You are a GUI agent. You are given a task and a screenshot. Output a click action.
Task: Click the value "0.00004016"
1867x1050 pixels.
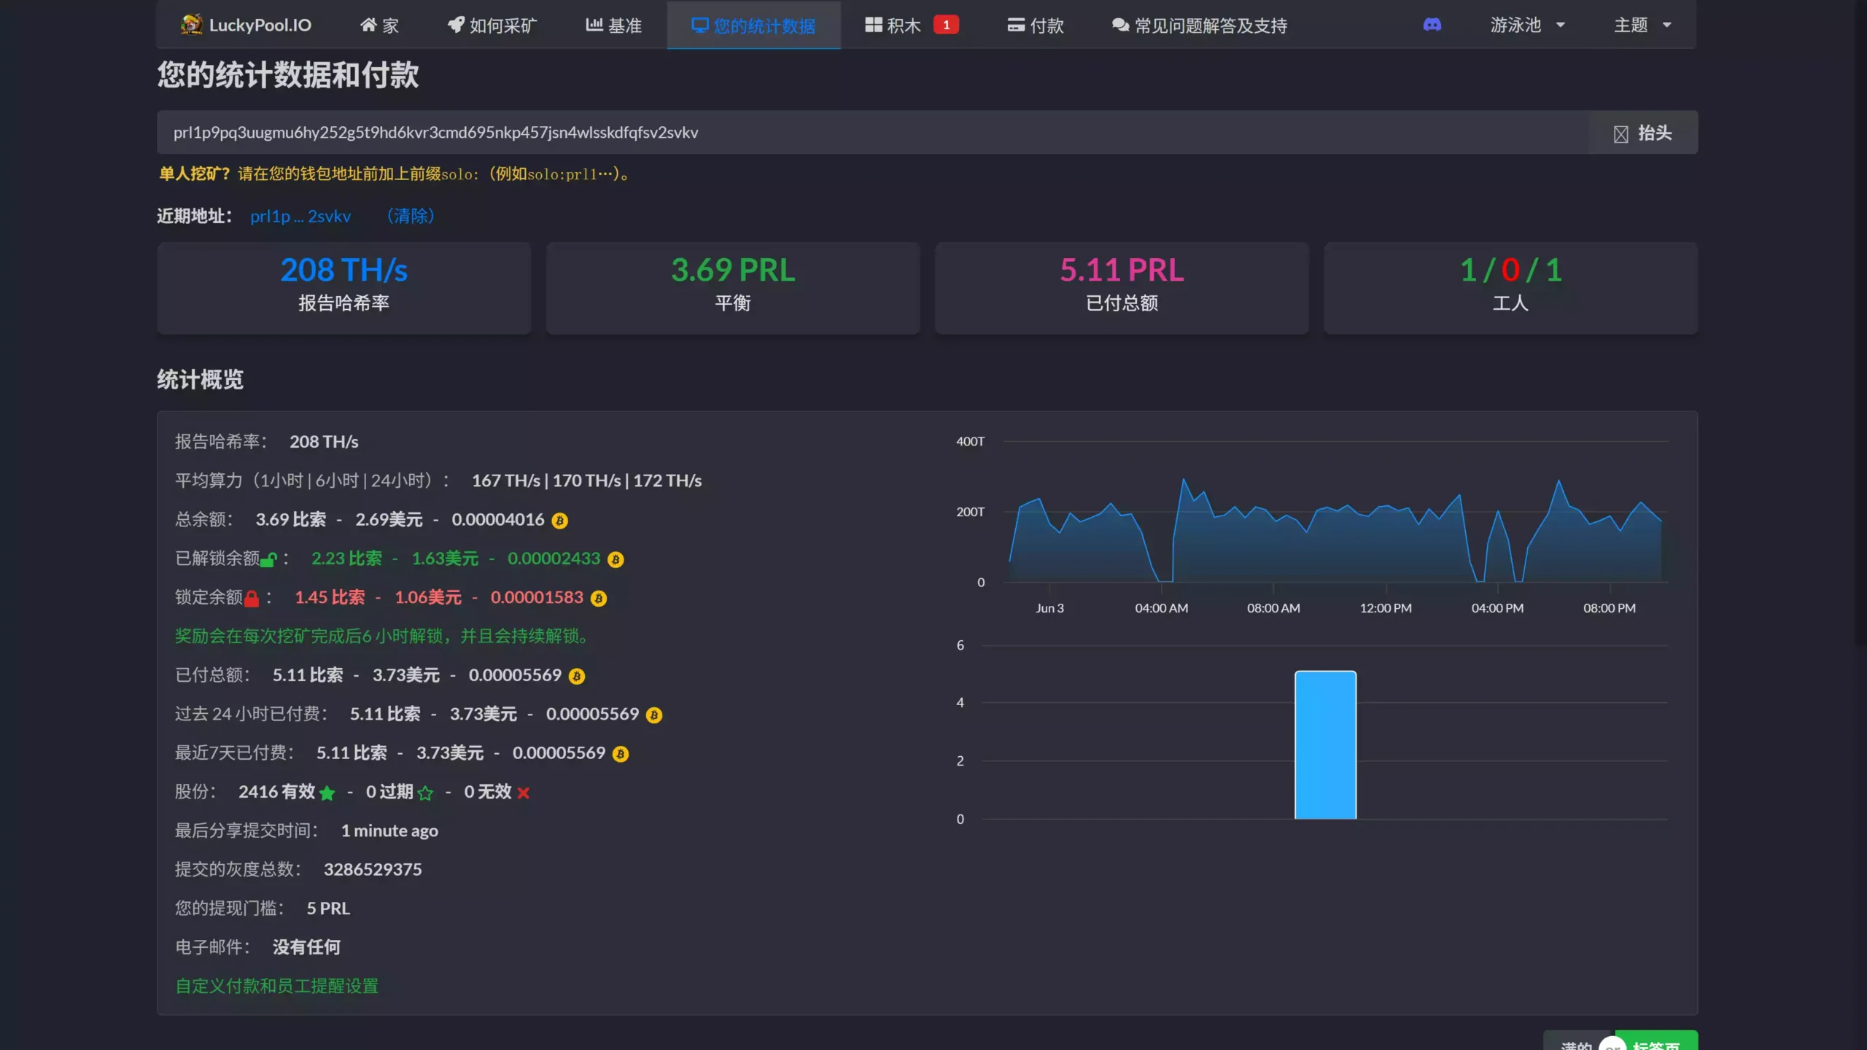pyautogui.click(x=497, y=520)
